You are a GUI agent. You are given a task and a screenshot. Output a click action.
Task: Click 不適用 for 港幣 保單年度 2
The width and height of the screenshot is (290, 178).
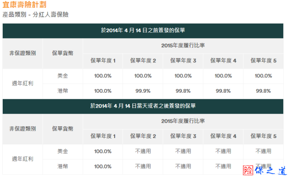(143, 167)
